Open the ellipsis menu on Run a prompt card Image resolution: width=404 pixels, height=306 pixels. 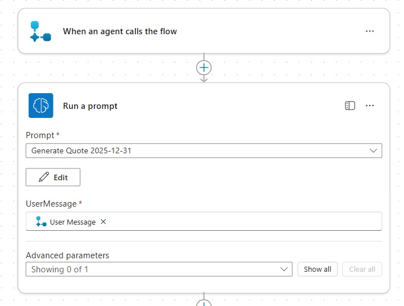click(x=370, y=106)
